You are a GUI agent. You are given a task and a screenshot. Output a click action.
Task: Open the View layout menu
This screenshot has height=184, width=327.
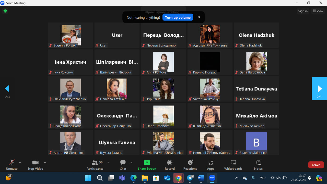tap(318, 11)
